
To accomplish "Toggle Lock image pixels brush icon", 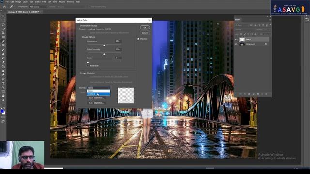I will pos(245,34).
